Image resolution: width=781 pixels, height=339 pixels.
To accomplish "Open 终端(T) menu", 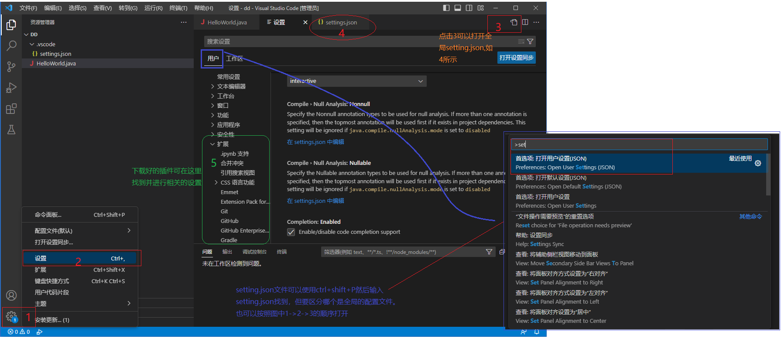I will click(178, 8).
